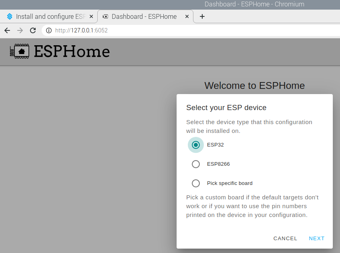Click CANCEL to dismiss the device dialog

tap(285, 239)
